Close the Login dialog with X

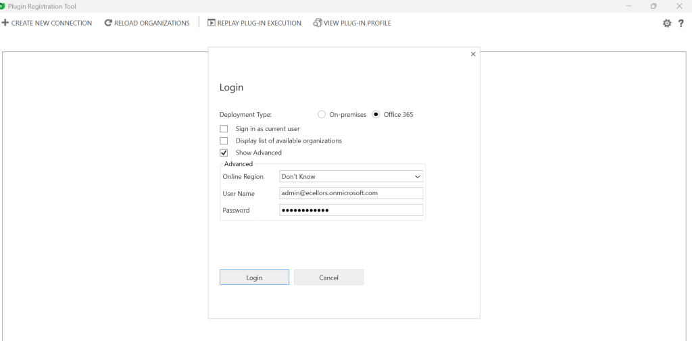click(x=473, y=54)
